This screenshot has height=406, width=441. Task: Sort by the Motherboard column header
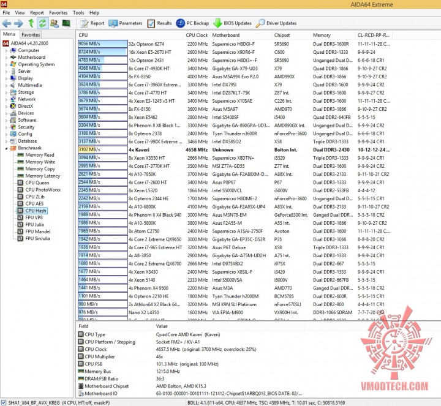(241, 35)
